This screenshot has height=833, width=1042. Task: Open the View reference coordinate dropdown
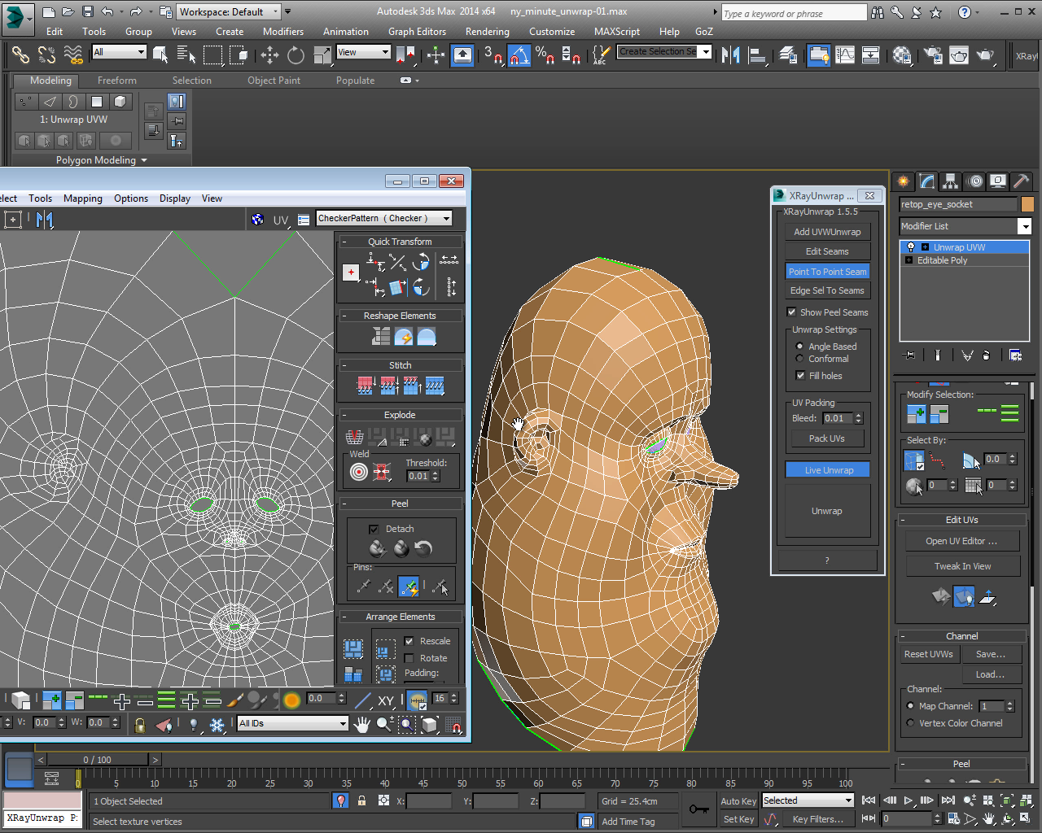[363, 52]
